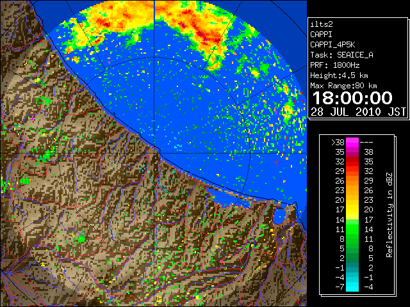The image size is (410, 307).
Task: Click the 'ilts2' site label
Action: pos(322,24)
